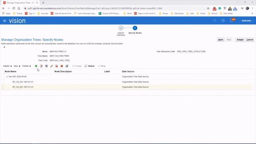256x144 pixels.
Task: Open the Oracle bookmark folder
Action: coord(18,13)
